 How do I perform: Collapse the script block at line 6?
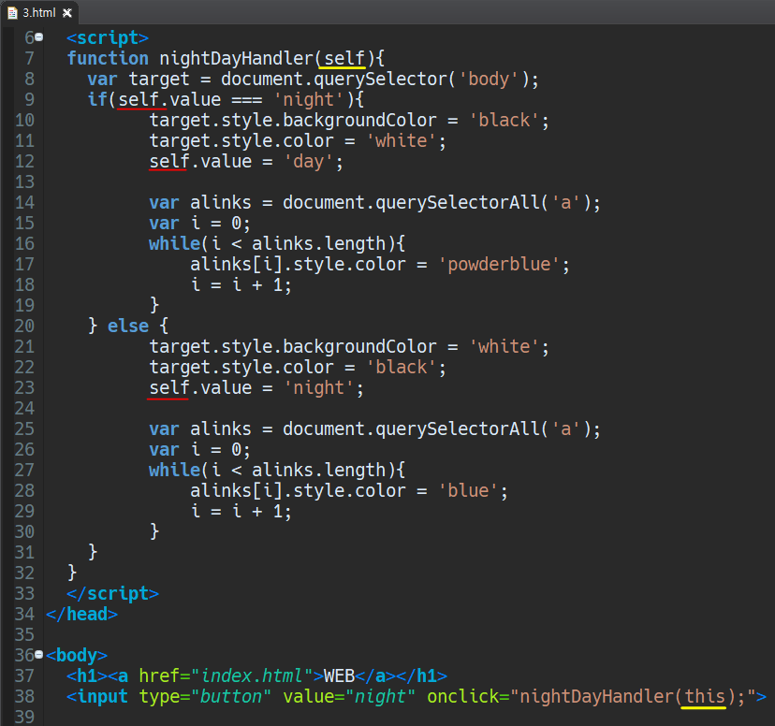(x=39, y=37)
